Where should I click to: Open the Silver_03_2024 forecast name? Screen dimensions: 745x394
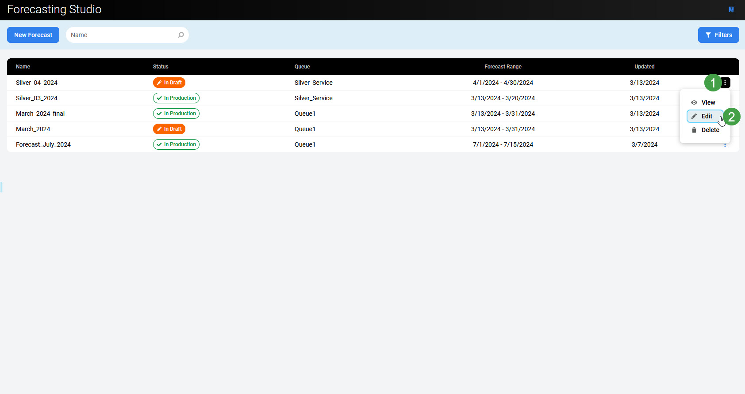pyautogui.click(x=37, y=98)
